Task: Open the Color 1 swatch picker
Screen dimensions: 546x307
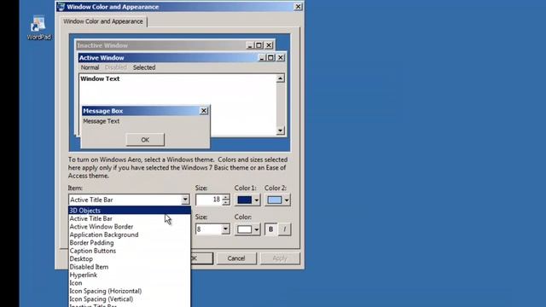Action: pyautogui.click(x=247, y=200)
